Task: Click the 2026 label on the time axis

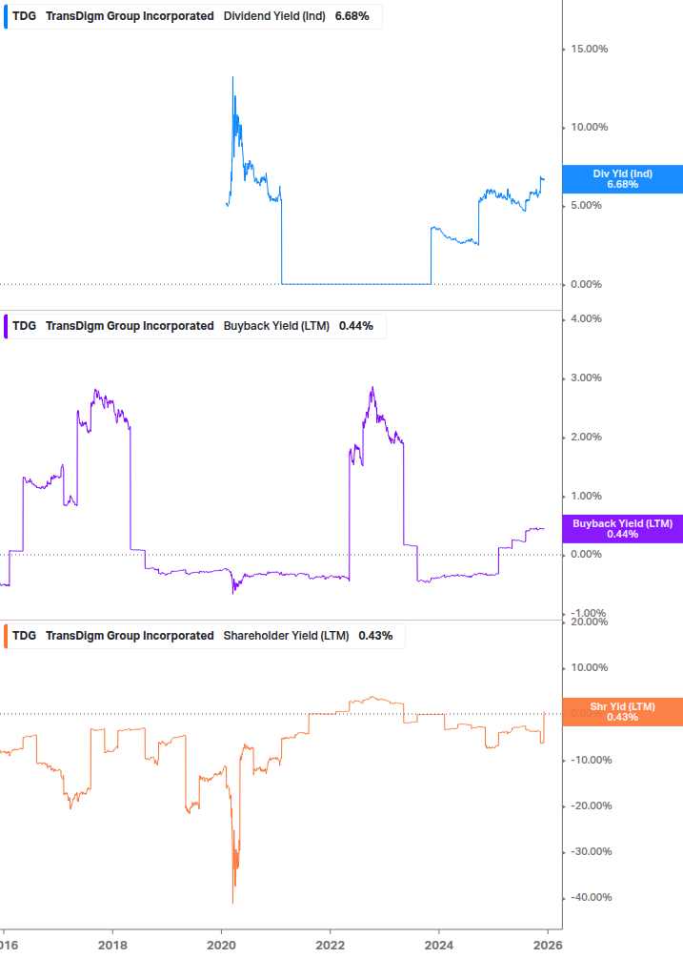Action: tap(548, 946)
